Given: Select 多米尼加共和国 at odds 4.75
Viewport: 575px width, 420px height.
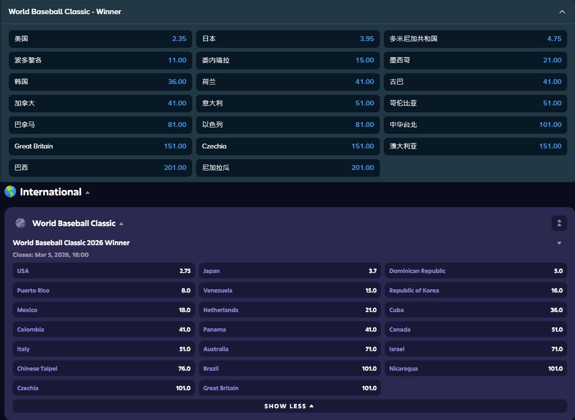Looking at the screenshot, I should point(475,39).
